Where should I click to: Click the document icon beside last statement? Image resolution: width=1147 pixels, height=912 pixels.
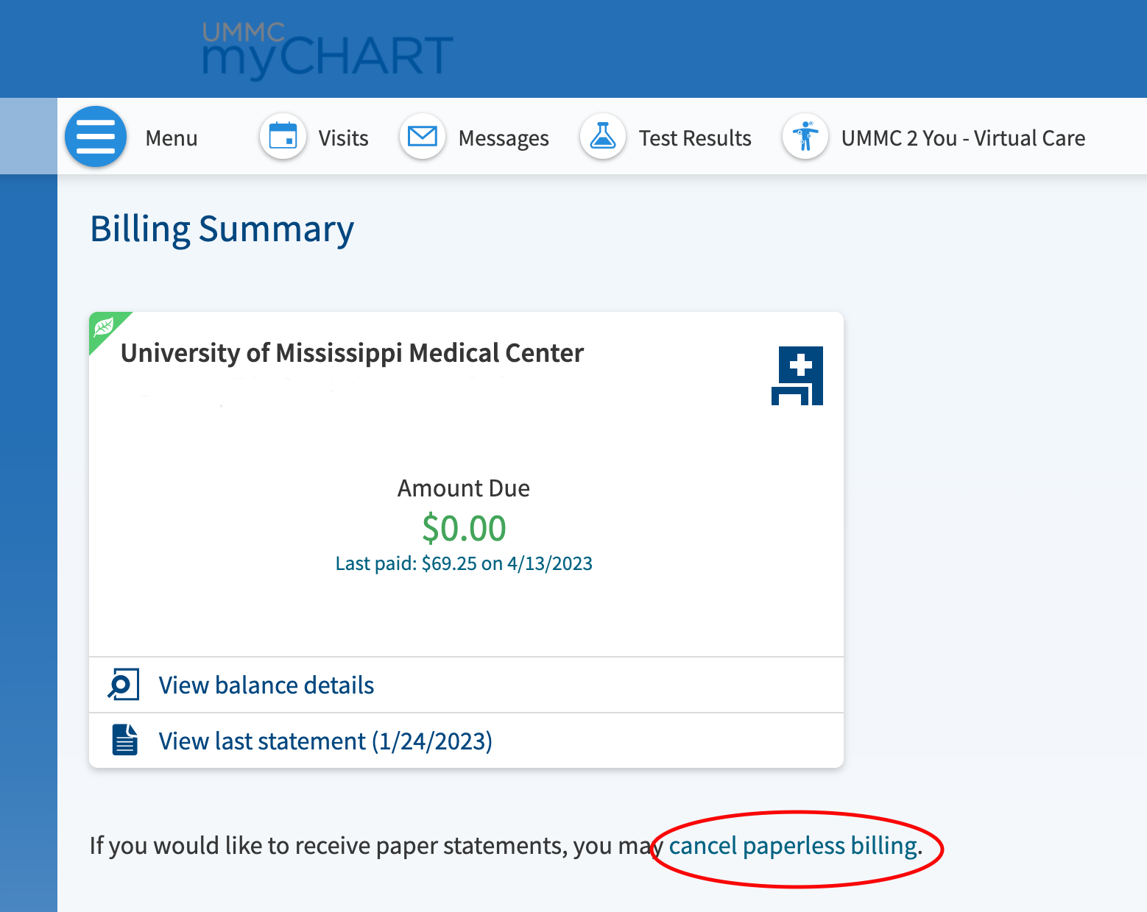click(x=124, y=740)
